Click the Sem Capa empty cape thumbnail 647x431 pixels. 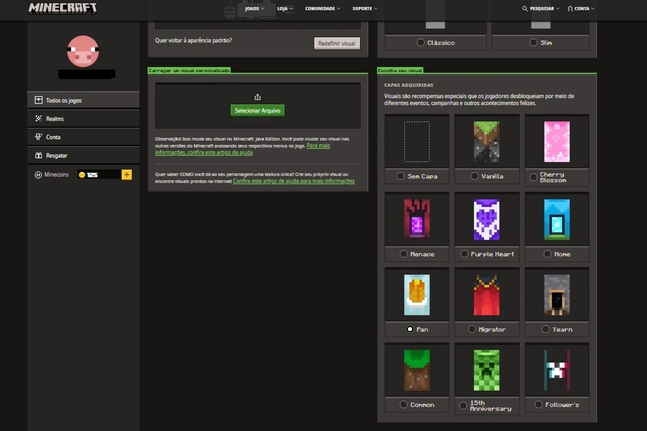(417, 141)
